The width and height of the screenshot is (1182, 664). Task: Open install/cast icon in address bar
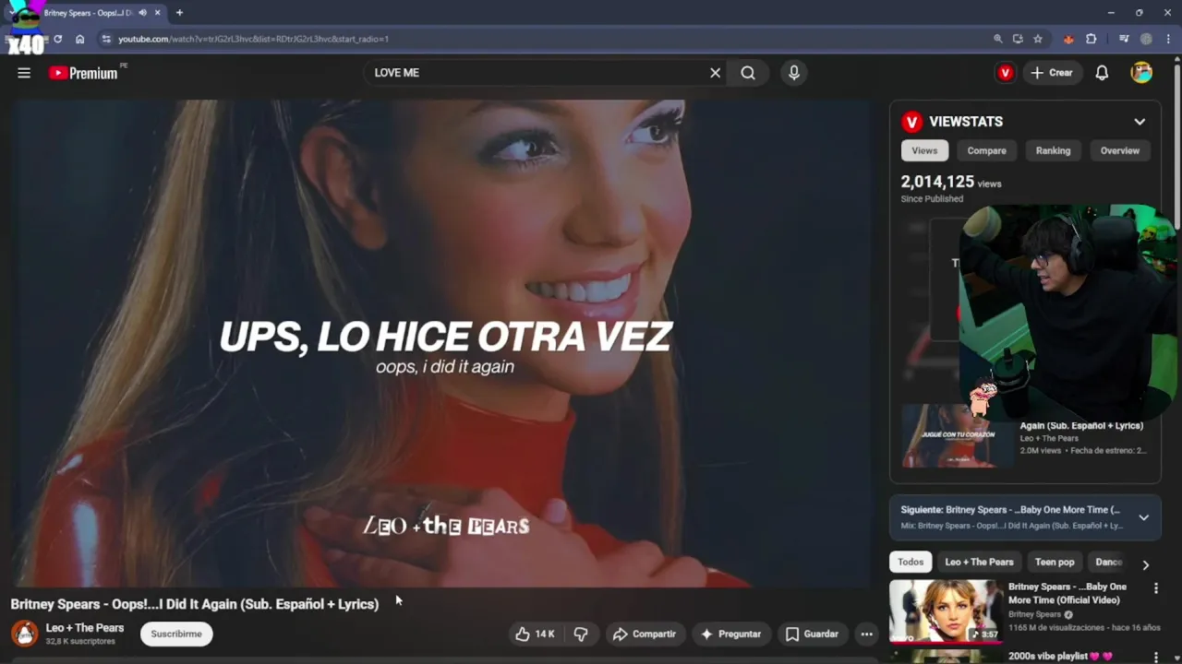pyautogui.click(x=1018, y=39)
